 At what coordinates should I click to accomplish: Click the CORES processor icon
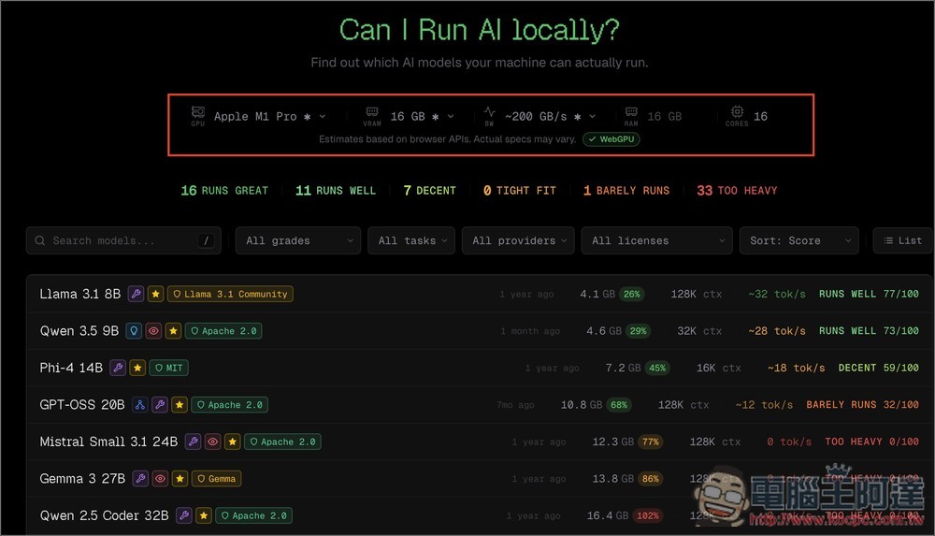(737, 111)
